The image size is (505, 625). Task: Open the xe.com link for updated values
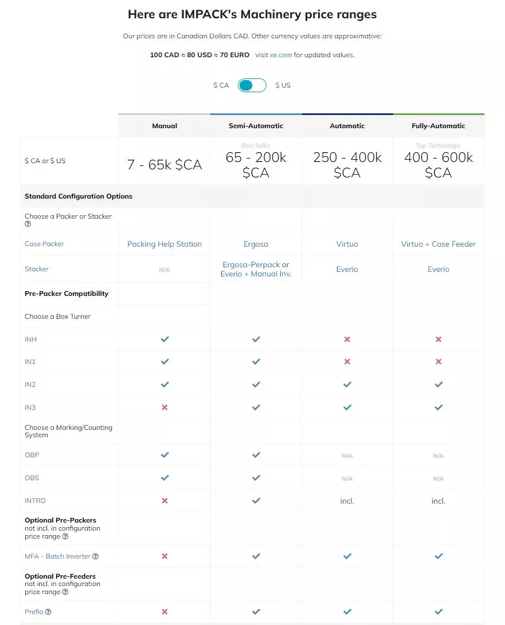(x=281, y=55)
